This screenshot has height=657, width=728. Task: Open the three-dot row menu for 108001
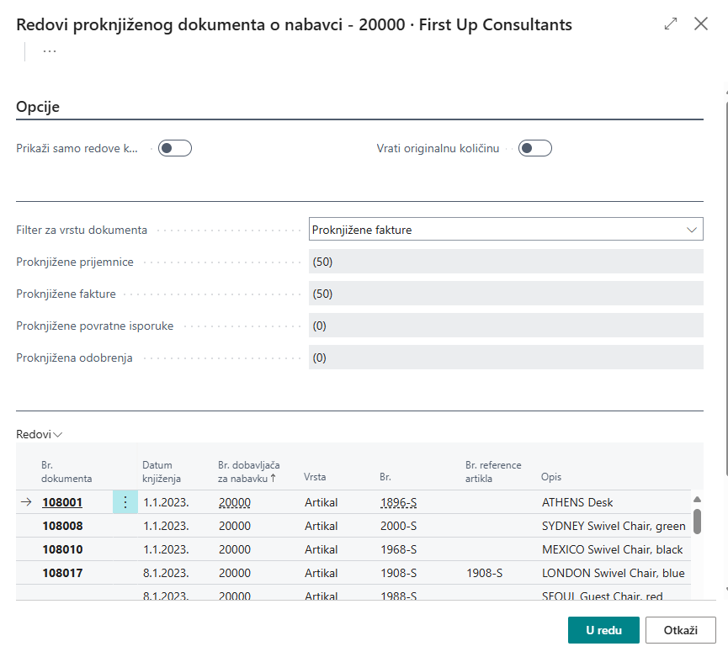pyautogui.click(x=125, y=502)
